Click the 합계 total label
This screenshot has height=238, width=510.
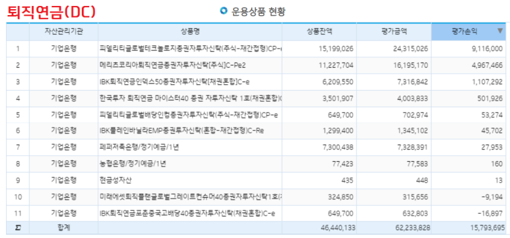click(64, 227)
